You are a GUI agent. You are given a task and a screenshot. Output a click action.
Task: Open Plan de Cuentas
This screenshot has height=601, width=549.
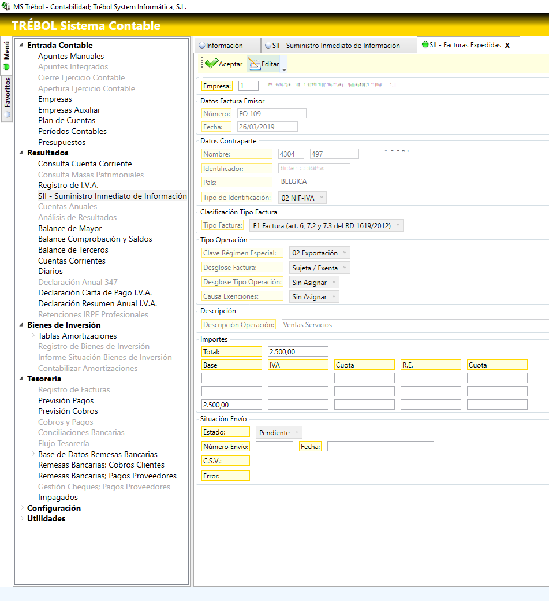coord(66,120)
